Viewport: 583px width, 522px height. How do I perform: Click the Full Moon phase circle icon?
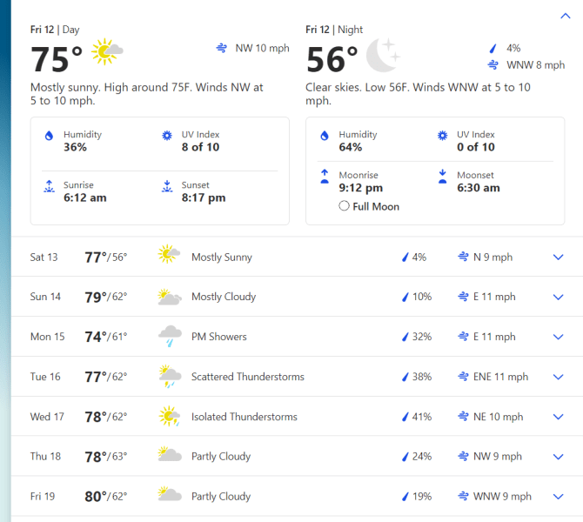[x=344, y=206]
